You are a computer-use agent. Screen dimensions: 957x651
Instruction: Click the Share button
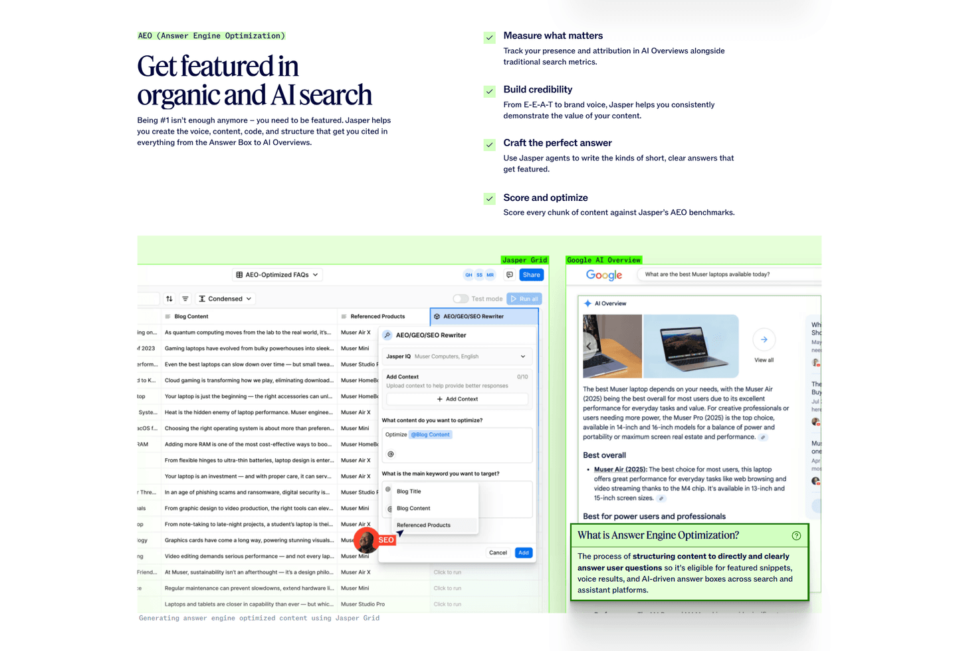(x=532, y=275)
